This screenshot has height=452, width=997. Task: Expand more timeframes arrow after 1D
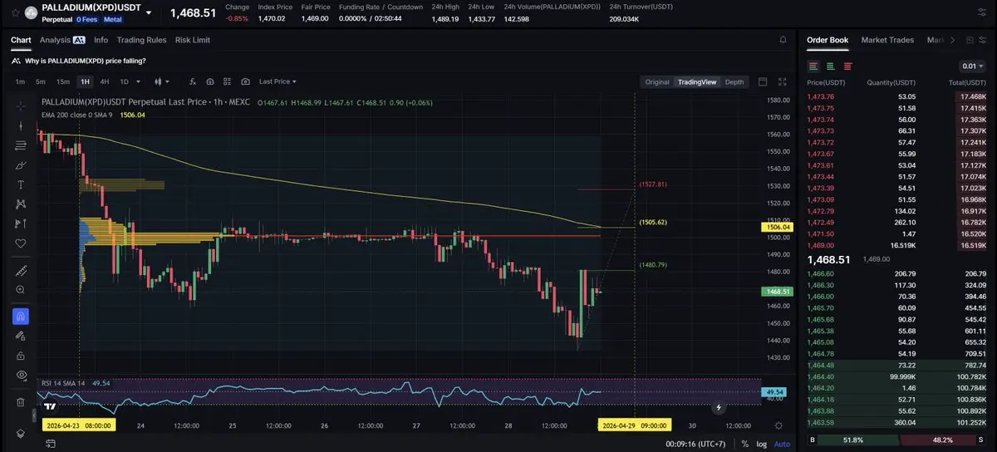[139, 81]
